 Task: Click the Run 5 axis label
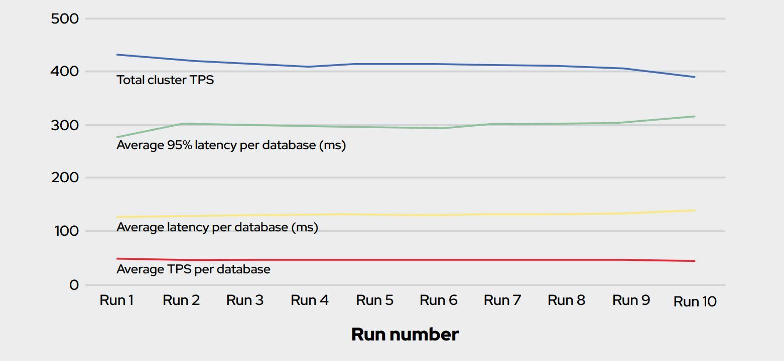click(x=374, y=300)
